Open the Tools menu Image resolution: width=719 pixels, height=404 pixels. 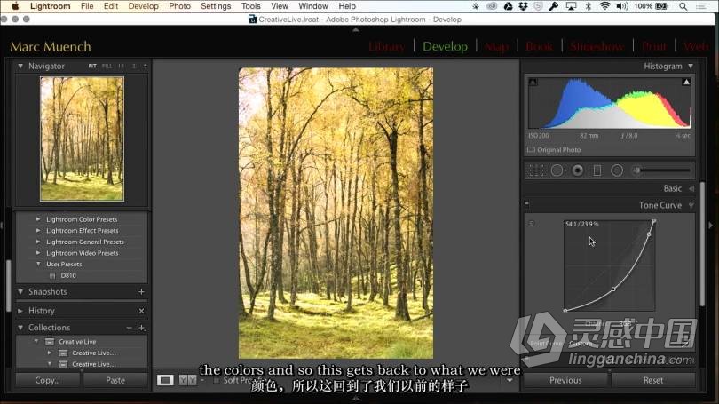(x=251, y=6)
